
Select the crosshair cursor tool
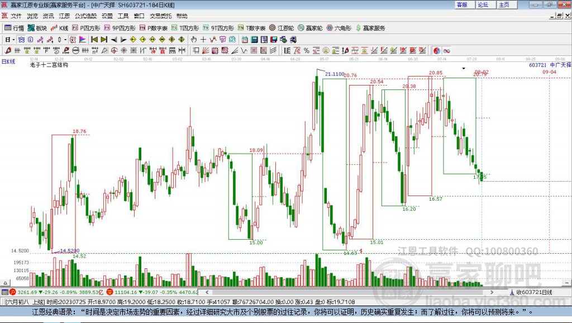203,40
